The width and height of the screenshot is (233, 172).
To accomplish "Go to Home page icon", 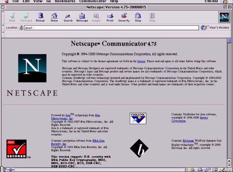I will (x=54, y=17).
